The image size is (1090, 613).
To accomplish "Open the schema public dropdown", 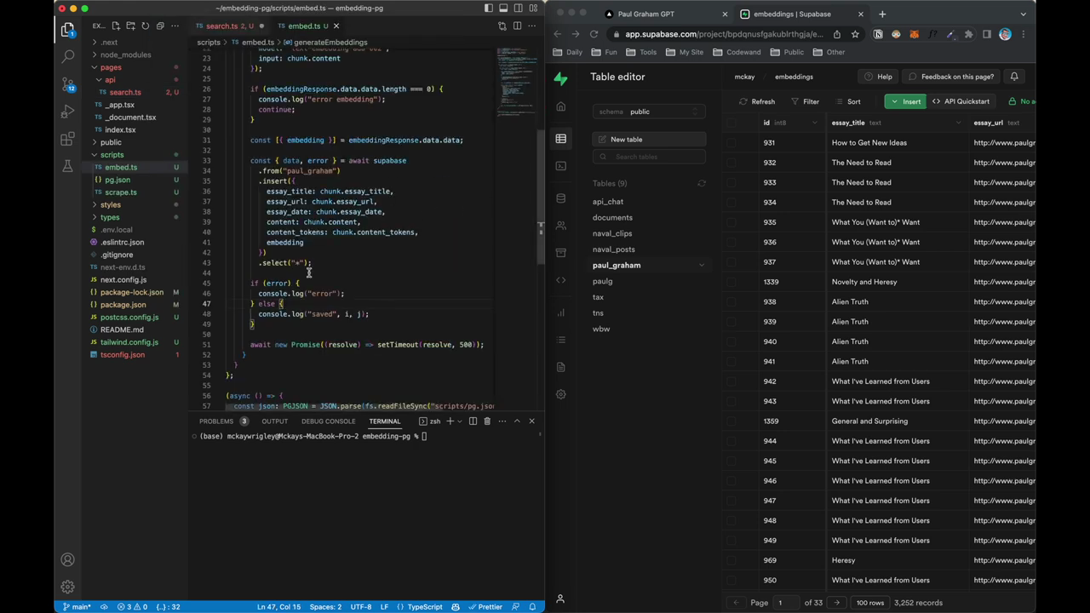I will coord(649,112).
